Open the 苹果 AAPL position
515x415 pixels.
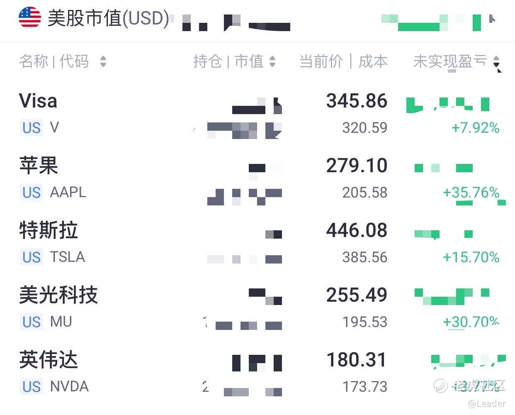(257, 178)
